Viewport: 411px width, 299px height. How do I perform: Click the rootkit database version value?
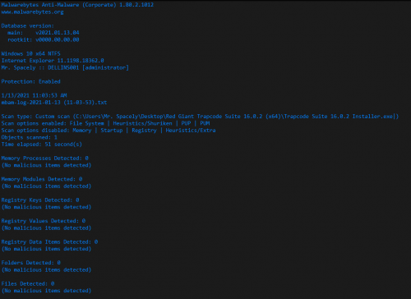pyautogui.click(x=58, y=39)
